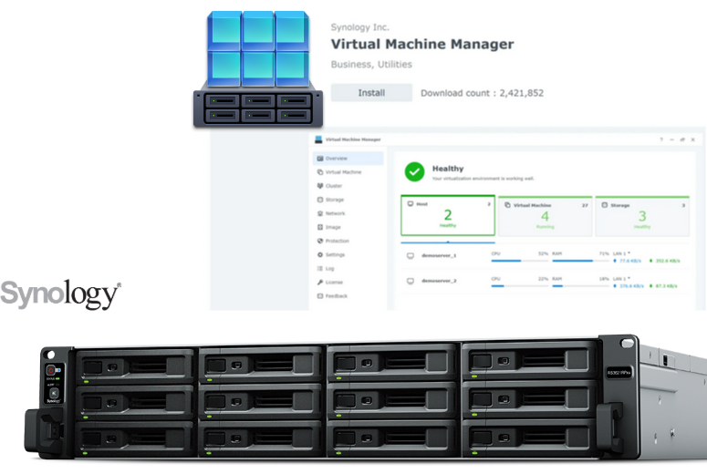Go to the Cluster section

pos(348,186)
